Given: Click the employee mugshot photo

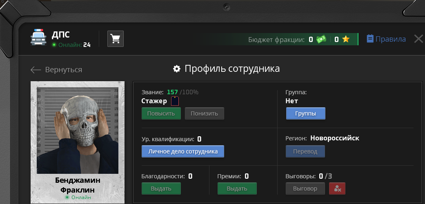Looking at the screenshot, I should pyautogui.click(x=78, y=131).
